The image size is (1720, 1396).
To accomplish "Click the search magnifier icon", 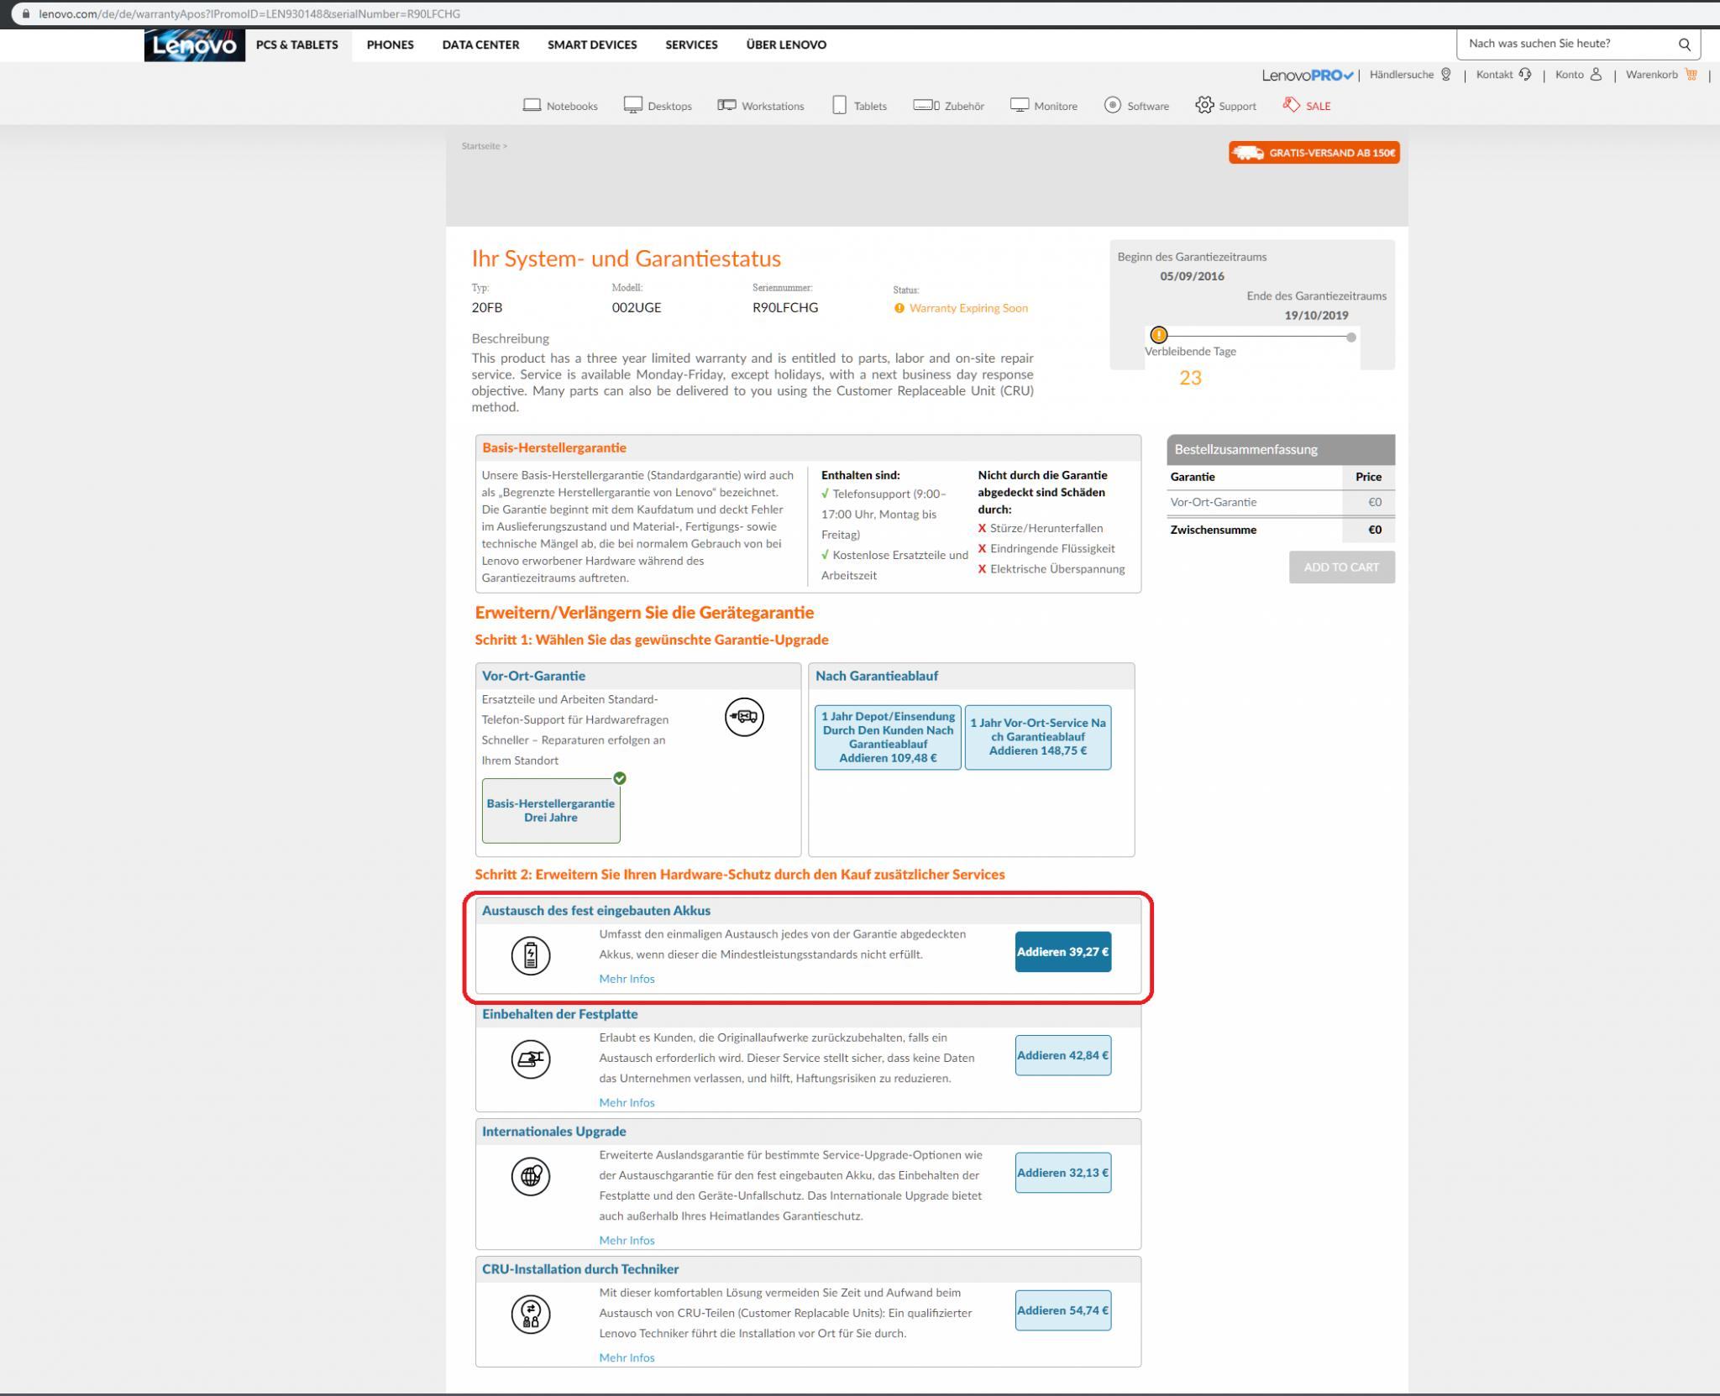I will pos(1684,44).
